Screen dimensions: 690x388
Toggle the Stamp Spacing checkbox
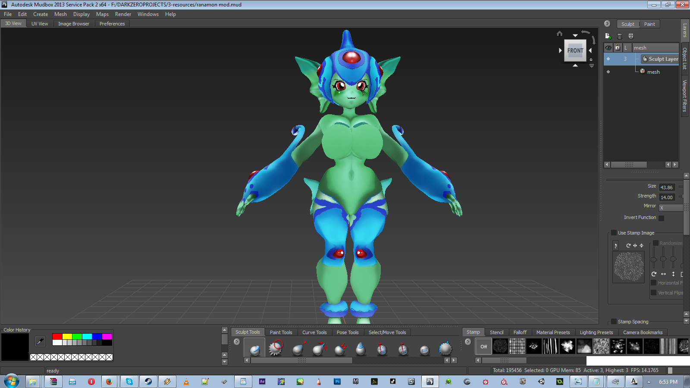pyautogui.click(x=614, y=322)
